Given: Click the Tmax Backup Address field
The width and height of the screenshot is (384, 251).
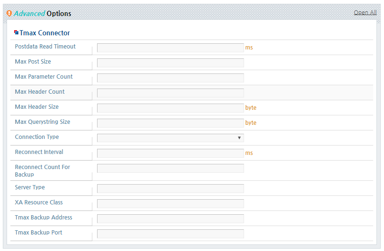Looking at the screenshot, I should [171, 219].
